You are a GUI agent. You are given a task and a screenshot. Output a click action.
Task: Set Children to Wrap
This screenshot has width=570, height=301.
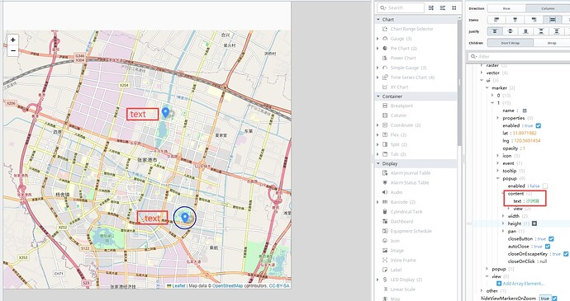click(552, 43)
